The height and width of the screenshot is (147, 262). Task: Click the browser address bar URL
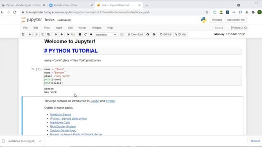coord(88,12)
